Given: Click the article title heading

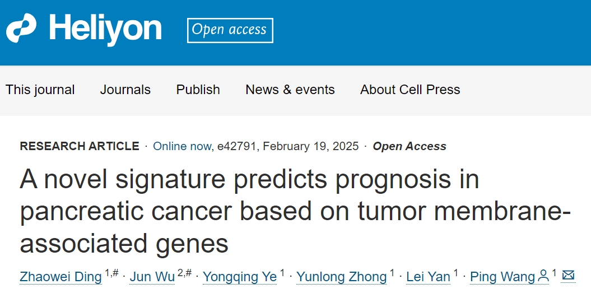Looking at the screenshot, I should point(295,211).
